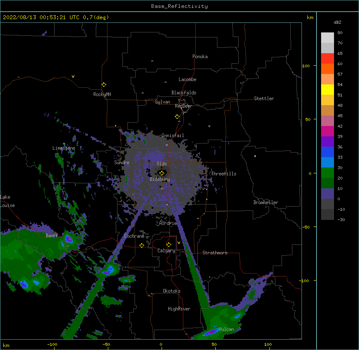This screenshot has width=359, height=350.
Task: Click the white asterisk marker east of Innisfail
Action: pos(209,126)
